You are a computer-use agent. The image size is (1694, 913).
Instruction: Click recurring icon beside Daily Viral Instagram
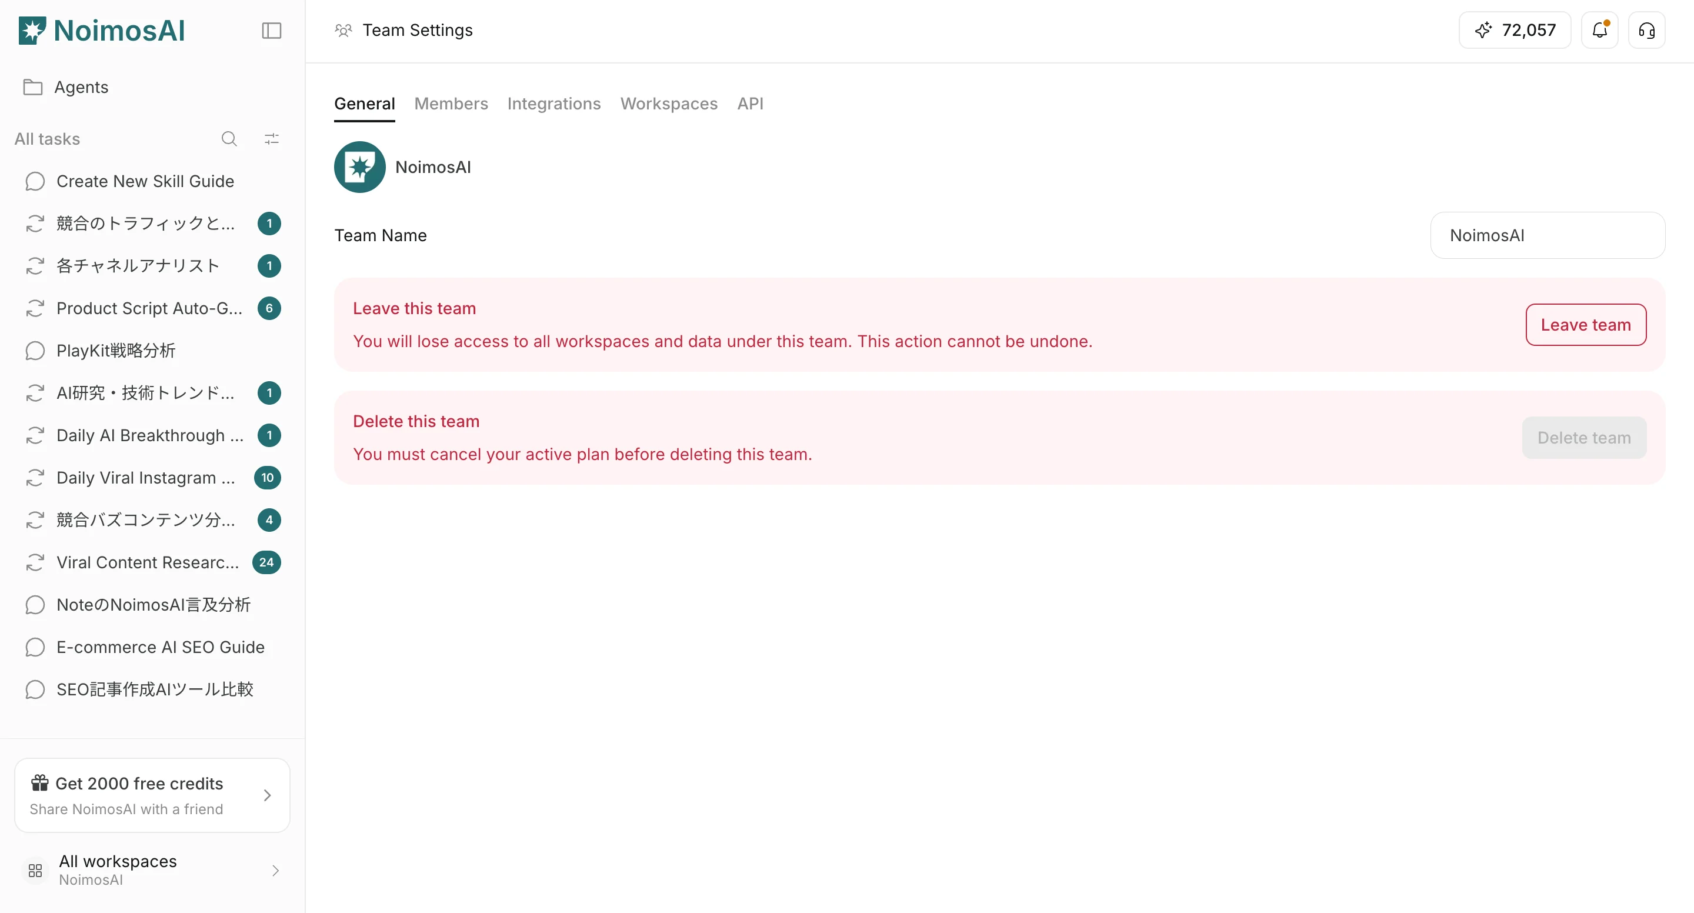[x=35, y=478]
